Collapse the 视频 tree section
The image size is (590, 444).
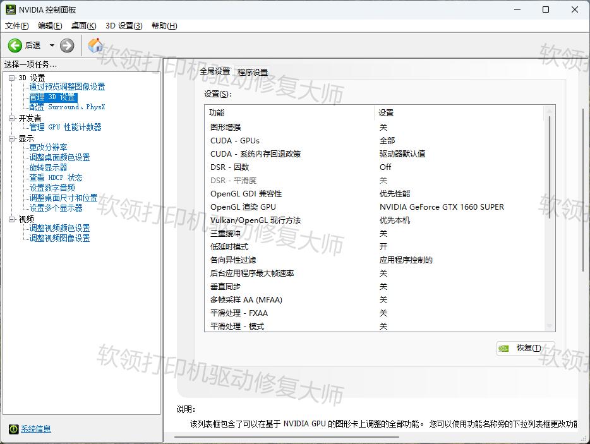pos(13,219)
